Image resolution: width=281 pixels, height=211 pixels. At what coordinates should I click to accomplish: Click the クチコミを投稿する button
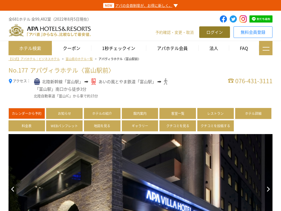pyautogui.click(x=215, y=126)
